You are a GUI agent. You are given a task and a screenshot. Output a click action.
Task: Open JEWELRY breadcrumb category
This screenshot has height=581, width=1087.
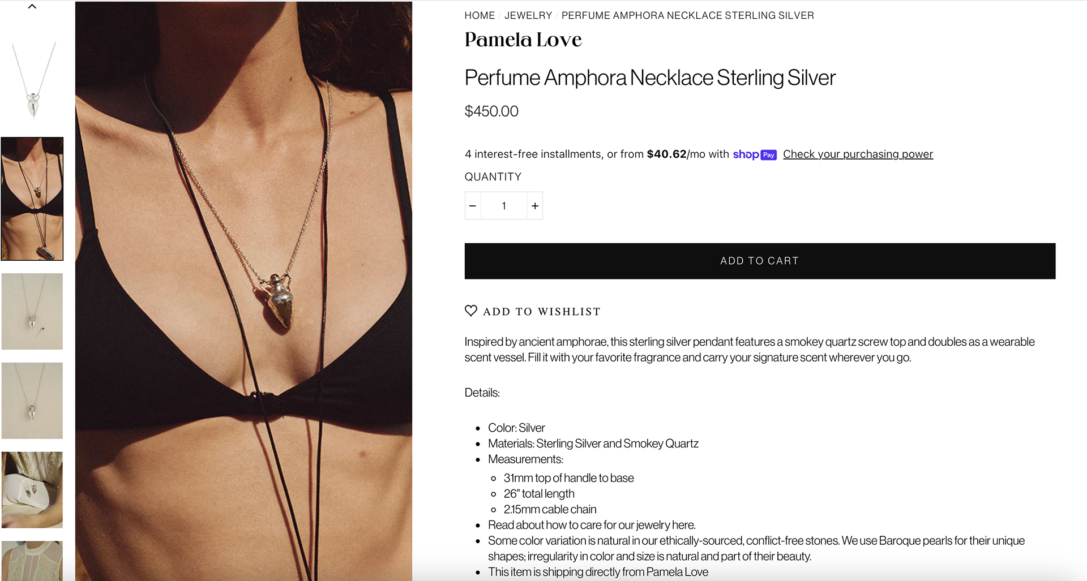click(528, 15)
